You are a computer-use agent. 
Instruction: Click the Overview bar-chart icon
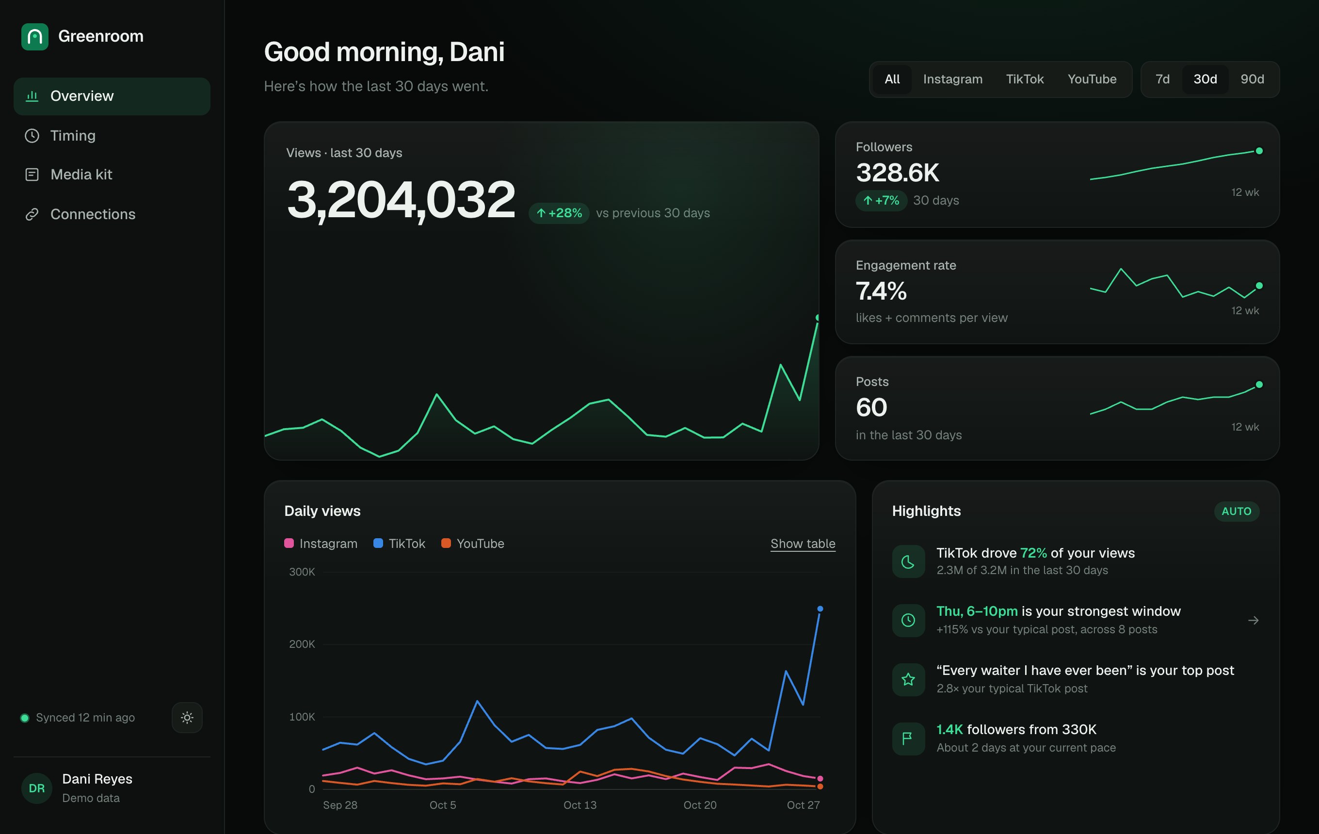pyautogui.click(x=32, y=96)
